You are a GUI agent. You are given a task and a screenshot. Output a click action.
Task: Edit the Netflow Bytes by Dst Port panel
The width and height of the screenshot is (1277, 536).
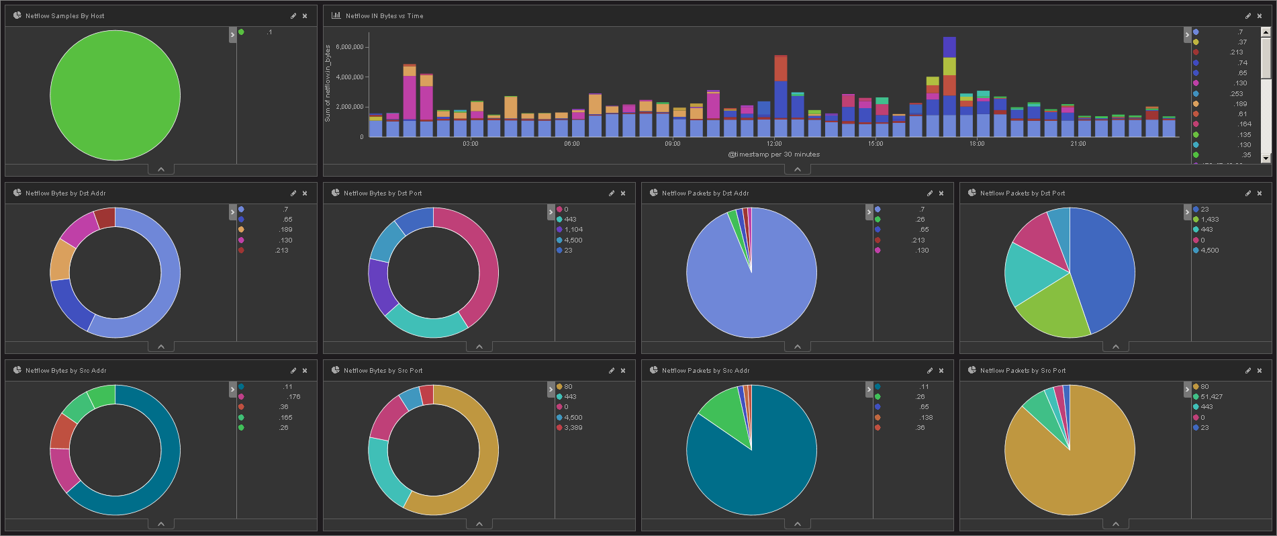[612, 193]
